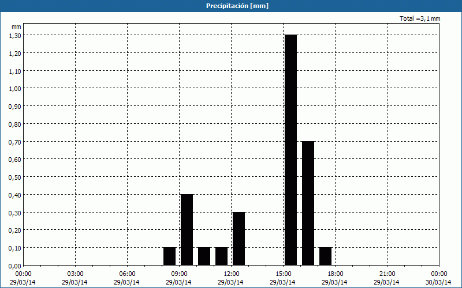Click the 0,40 mm bar at 09:00
The image size is (462, 288).
187,230
